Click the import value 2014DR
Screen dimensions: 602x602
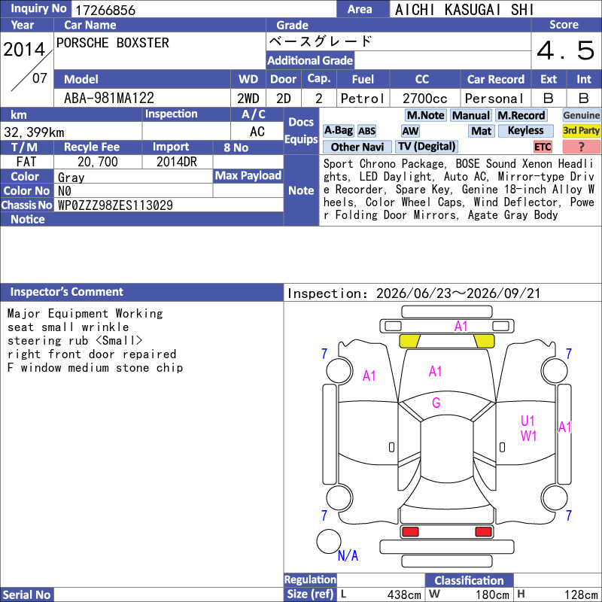click(x=177, y=162)
